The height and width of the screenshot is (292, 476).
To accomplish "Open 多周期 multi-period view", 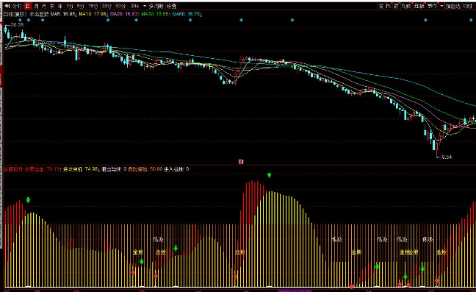I will [156, 6].
